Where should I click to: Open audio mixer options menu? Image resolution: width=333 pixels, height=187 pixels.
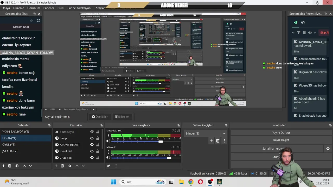(116, 166)
